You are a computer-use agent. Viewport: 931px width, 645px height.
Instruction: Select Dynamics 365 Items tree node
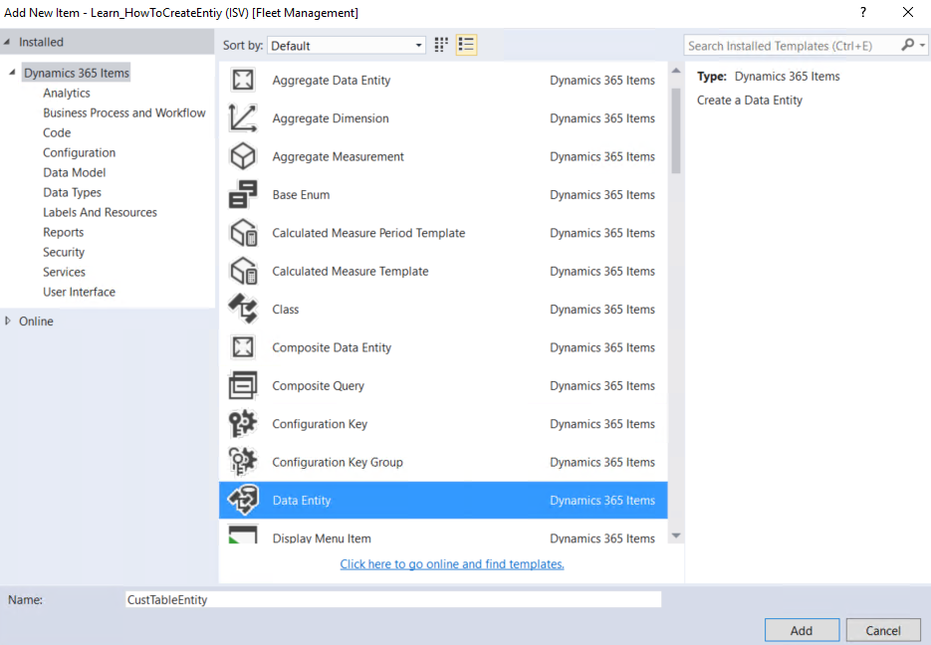(x=77, y=73)
